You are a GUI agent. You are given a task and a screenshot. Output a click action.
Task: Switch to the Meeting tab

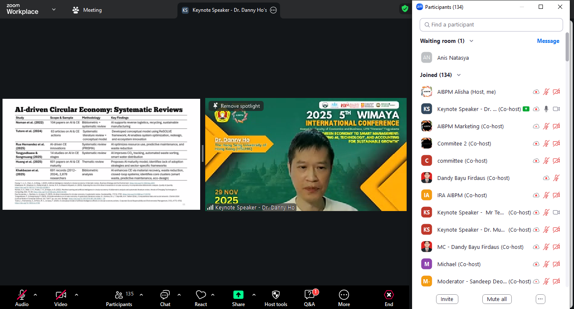tap(87, 10)
